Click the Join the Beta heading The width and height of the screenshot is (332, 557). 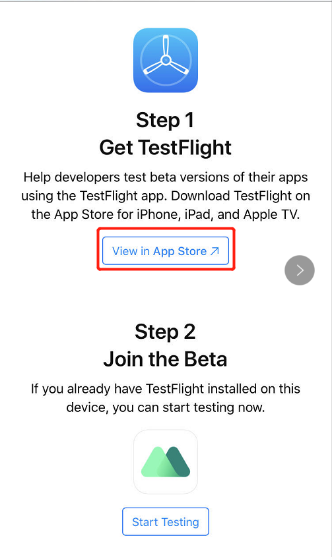tap(166, 359)
